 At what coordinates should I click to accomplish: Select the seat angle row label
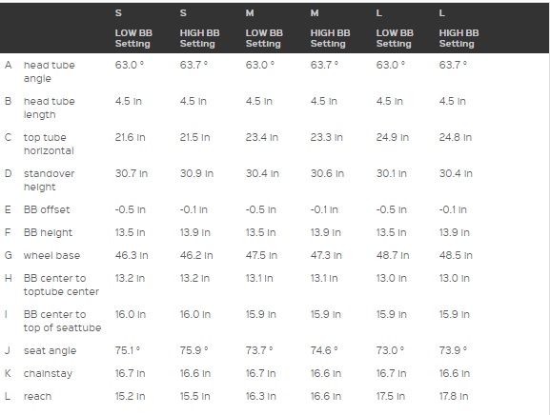tap(50, 351)
